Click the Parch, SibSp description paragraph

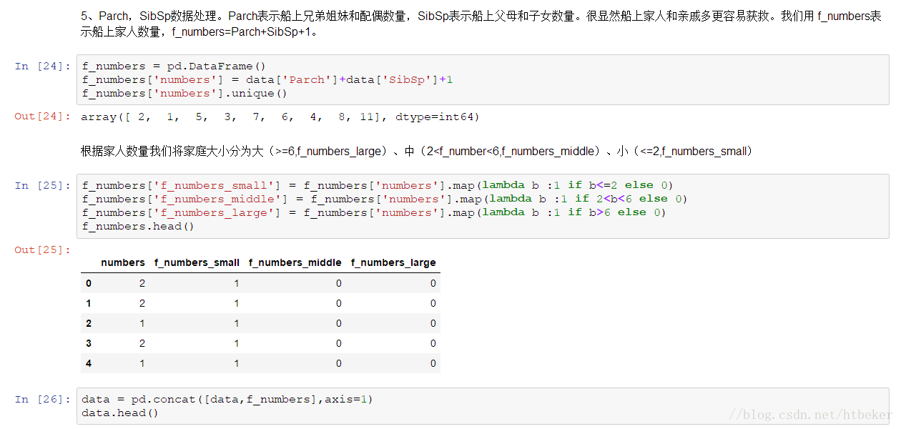point(481,24)
